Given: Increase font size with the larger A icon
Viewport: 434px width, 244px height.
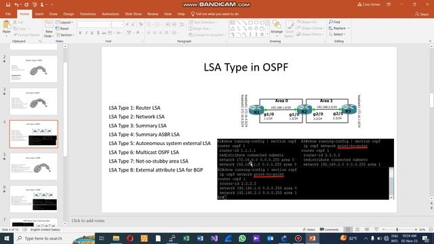Looking at the screenshot, I should 127,24.
